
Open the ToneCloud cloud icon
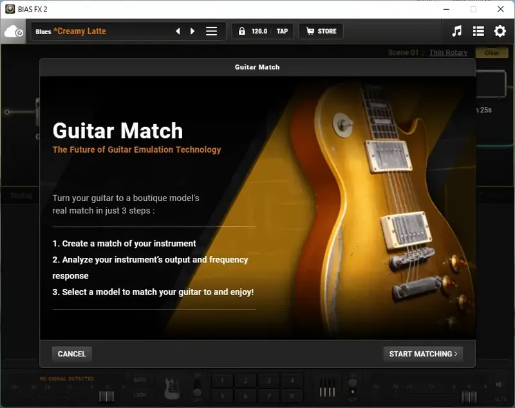coord(13,32)
